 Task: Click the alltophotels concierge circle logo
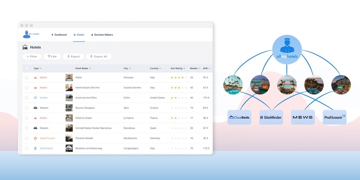pos(287,49)
